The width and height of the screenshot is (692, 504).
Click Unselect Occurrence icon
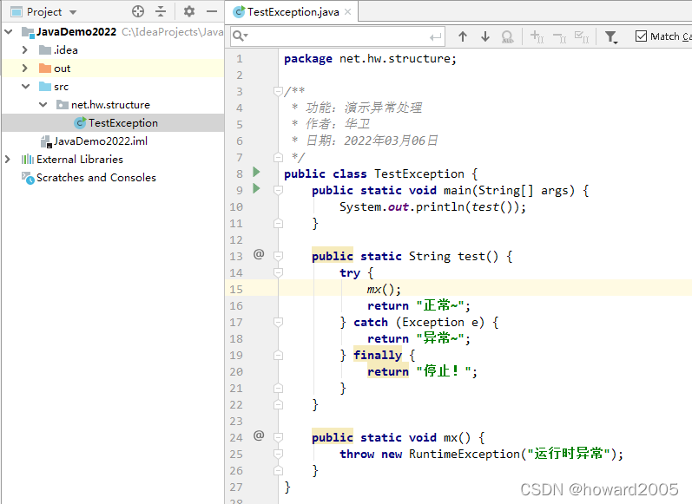(x=560, y=36)
